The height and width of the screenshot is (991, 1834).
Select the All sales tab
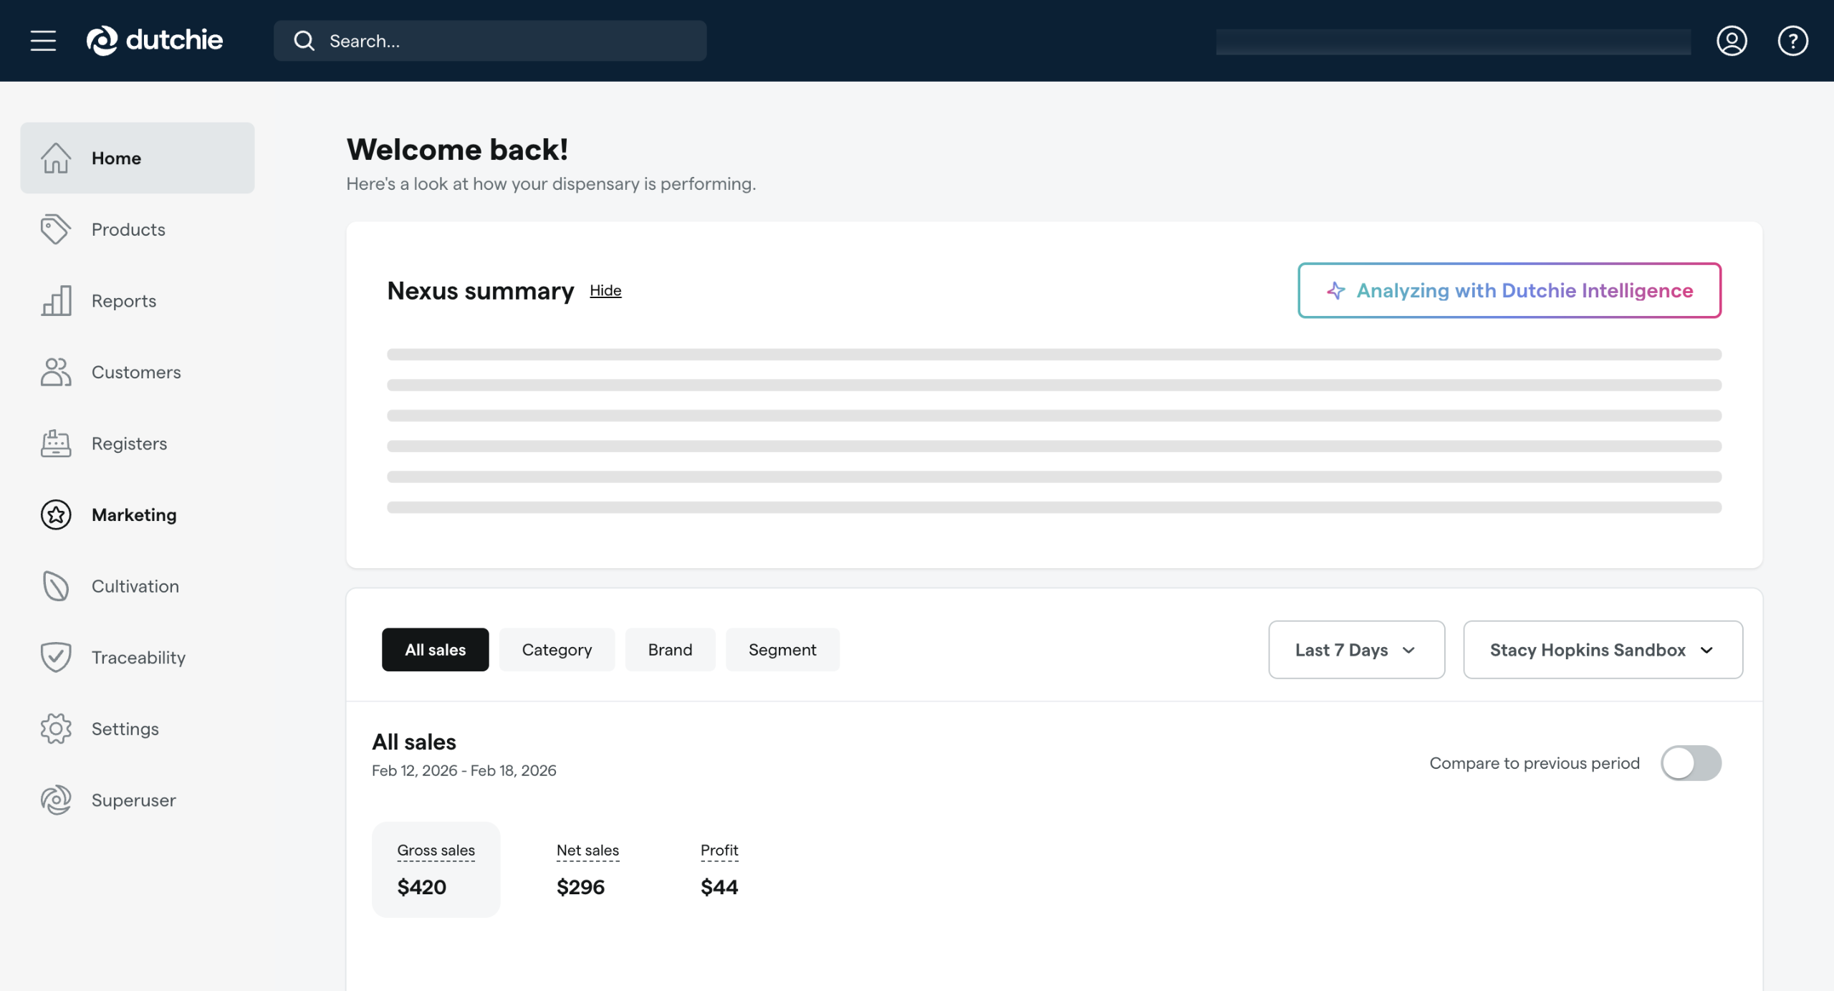point(436,650)
